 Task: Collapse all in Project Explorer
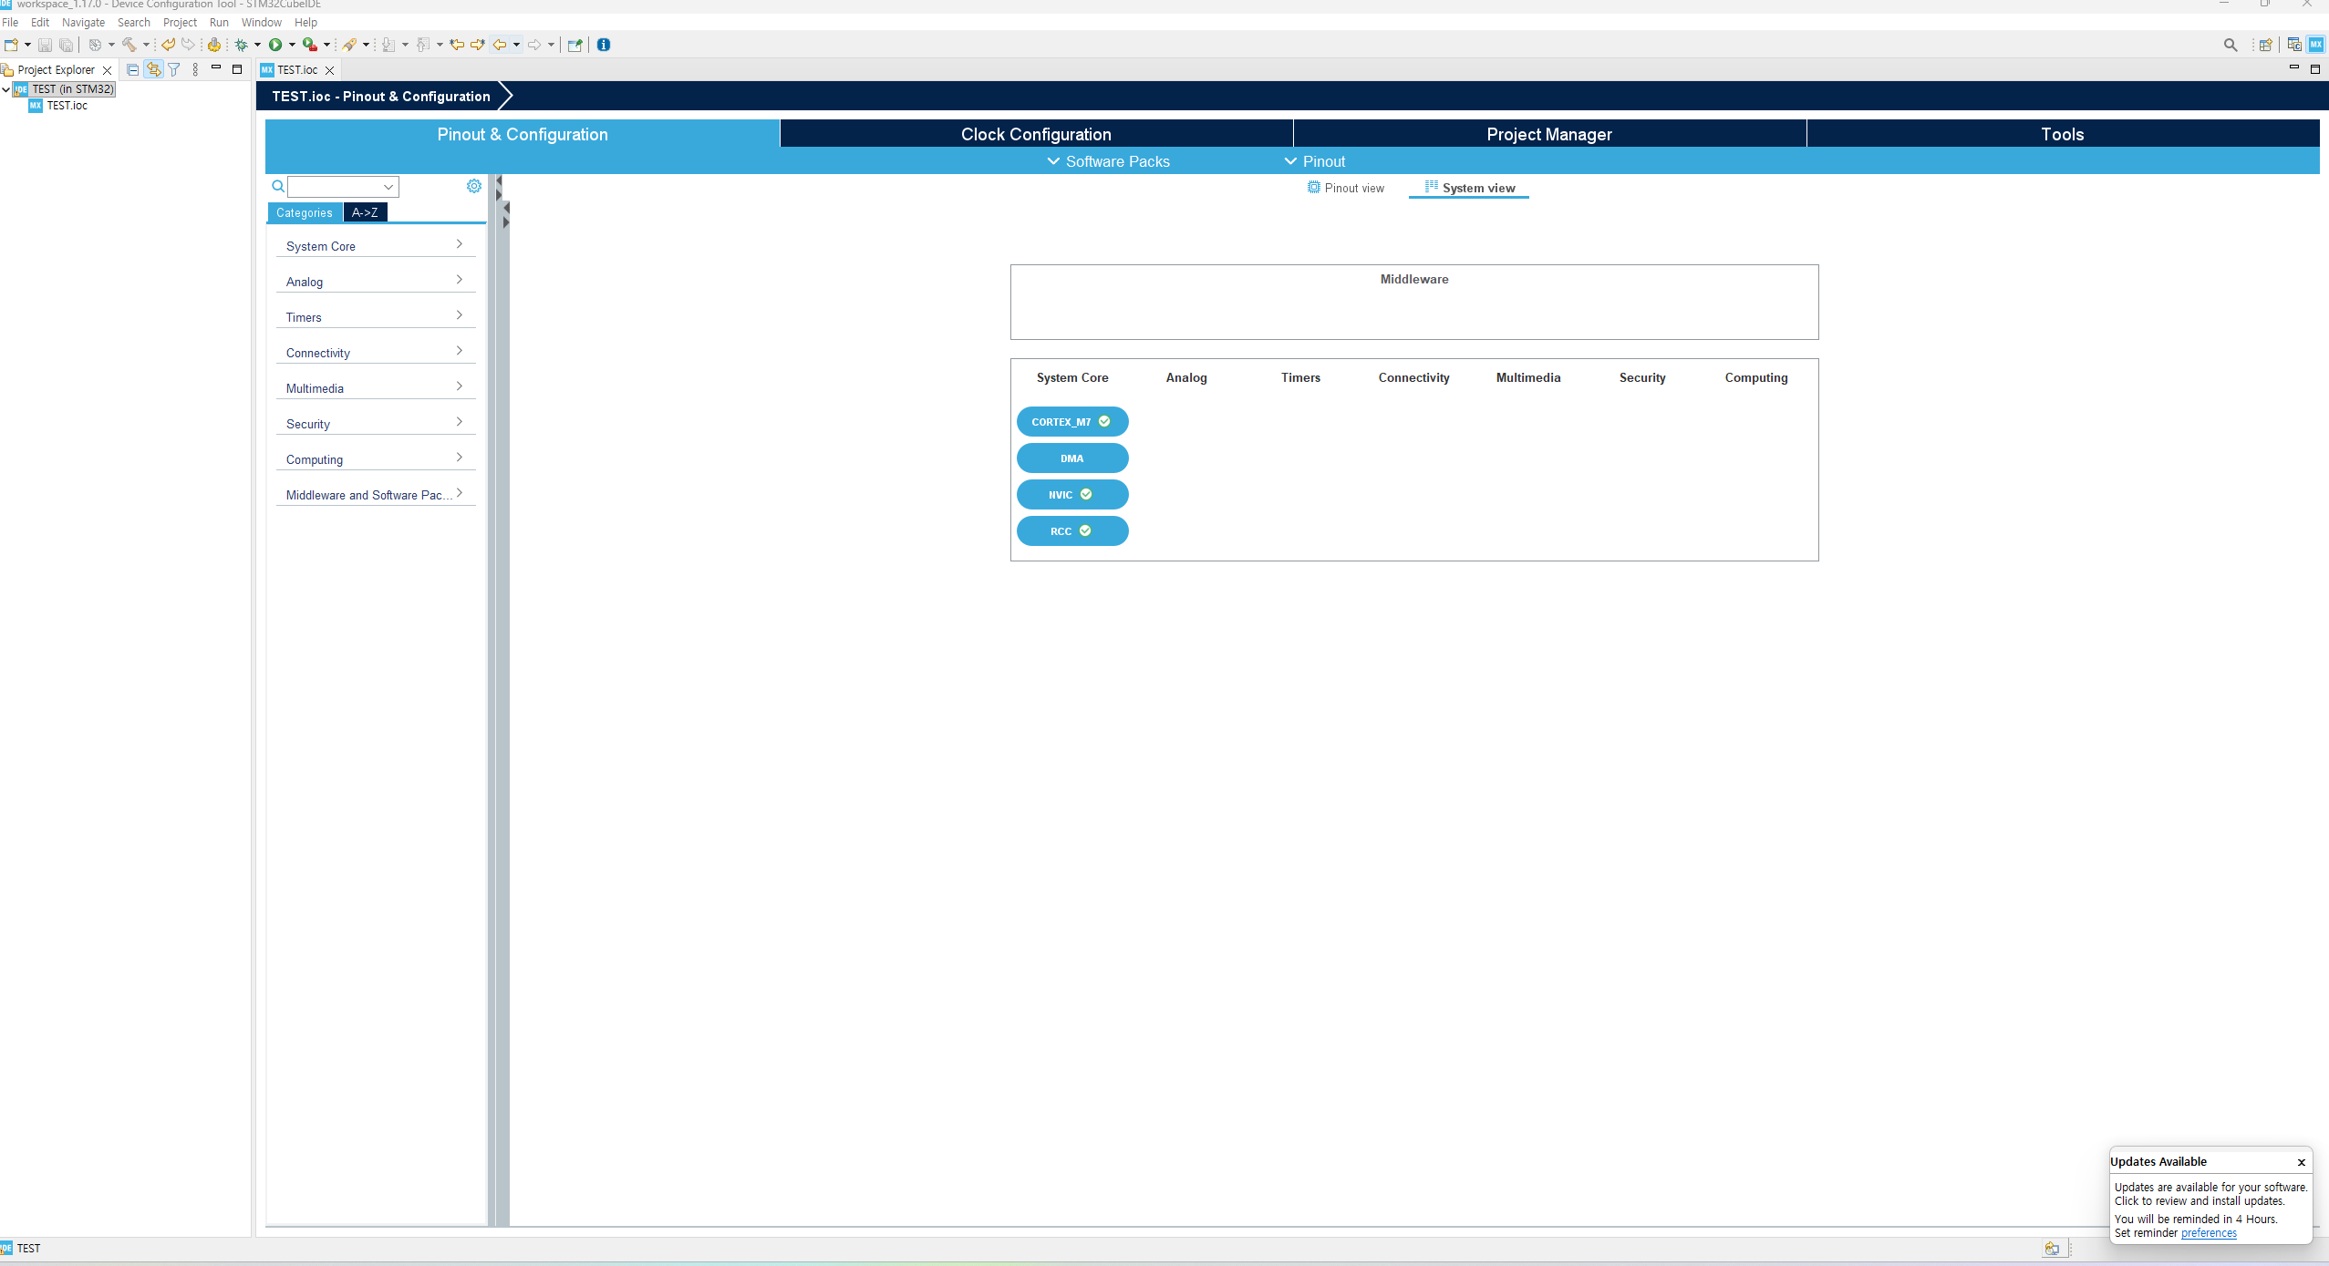[x=133, y=69]
